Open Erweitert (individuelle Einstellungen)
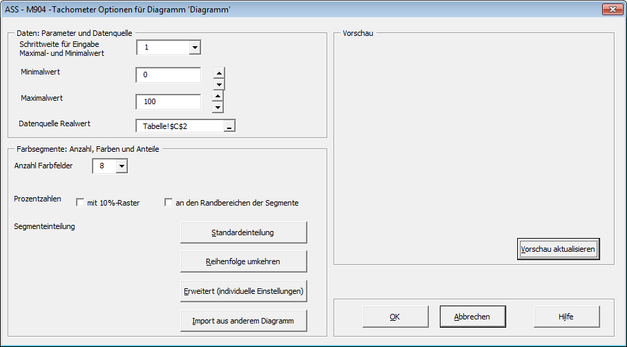Screen dimensions: 627x347 pos(243,292)
